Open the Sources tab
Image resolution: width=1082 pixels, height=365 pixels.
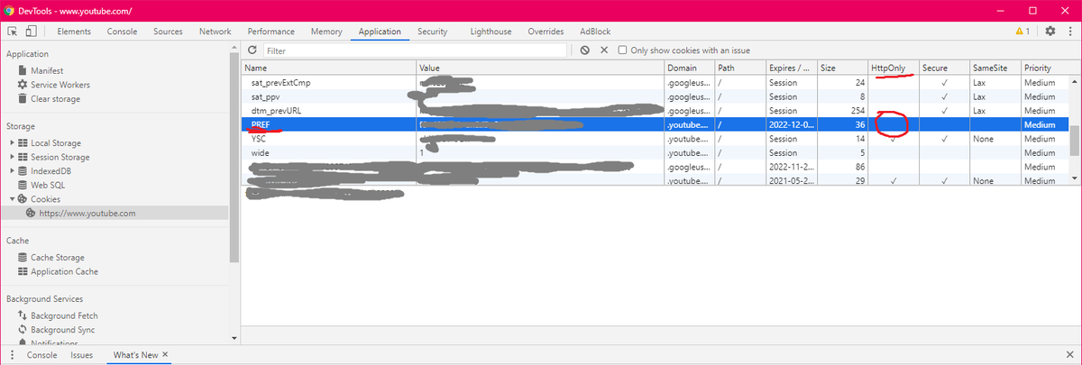coord(168,32)
